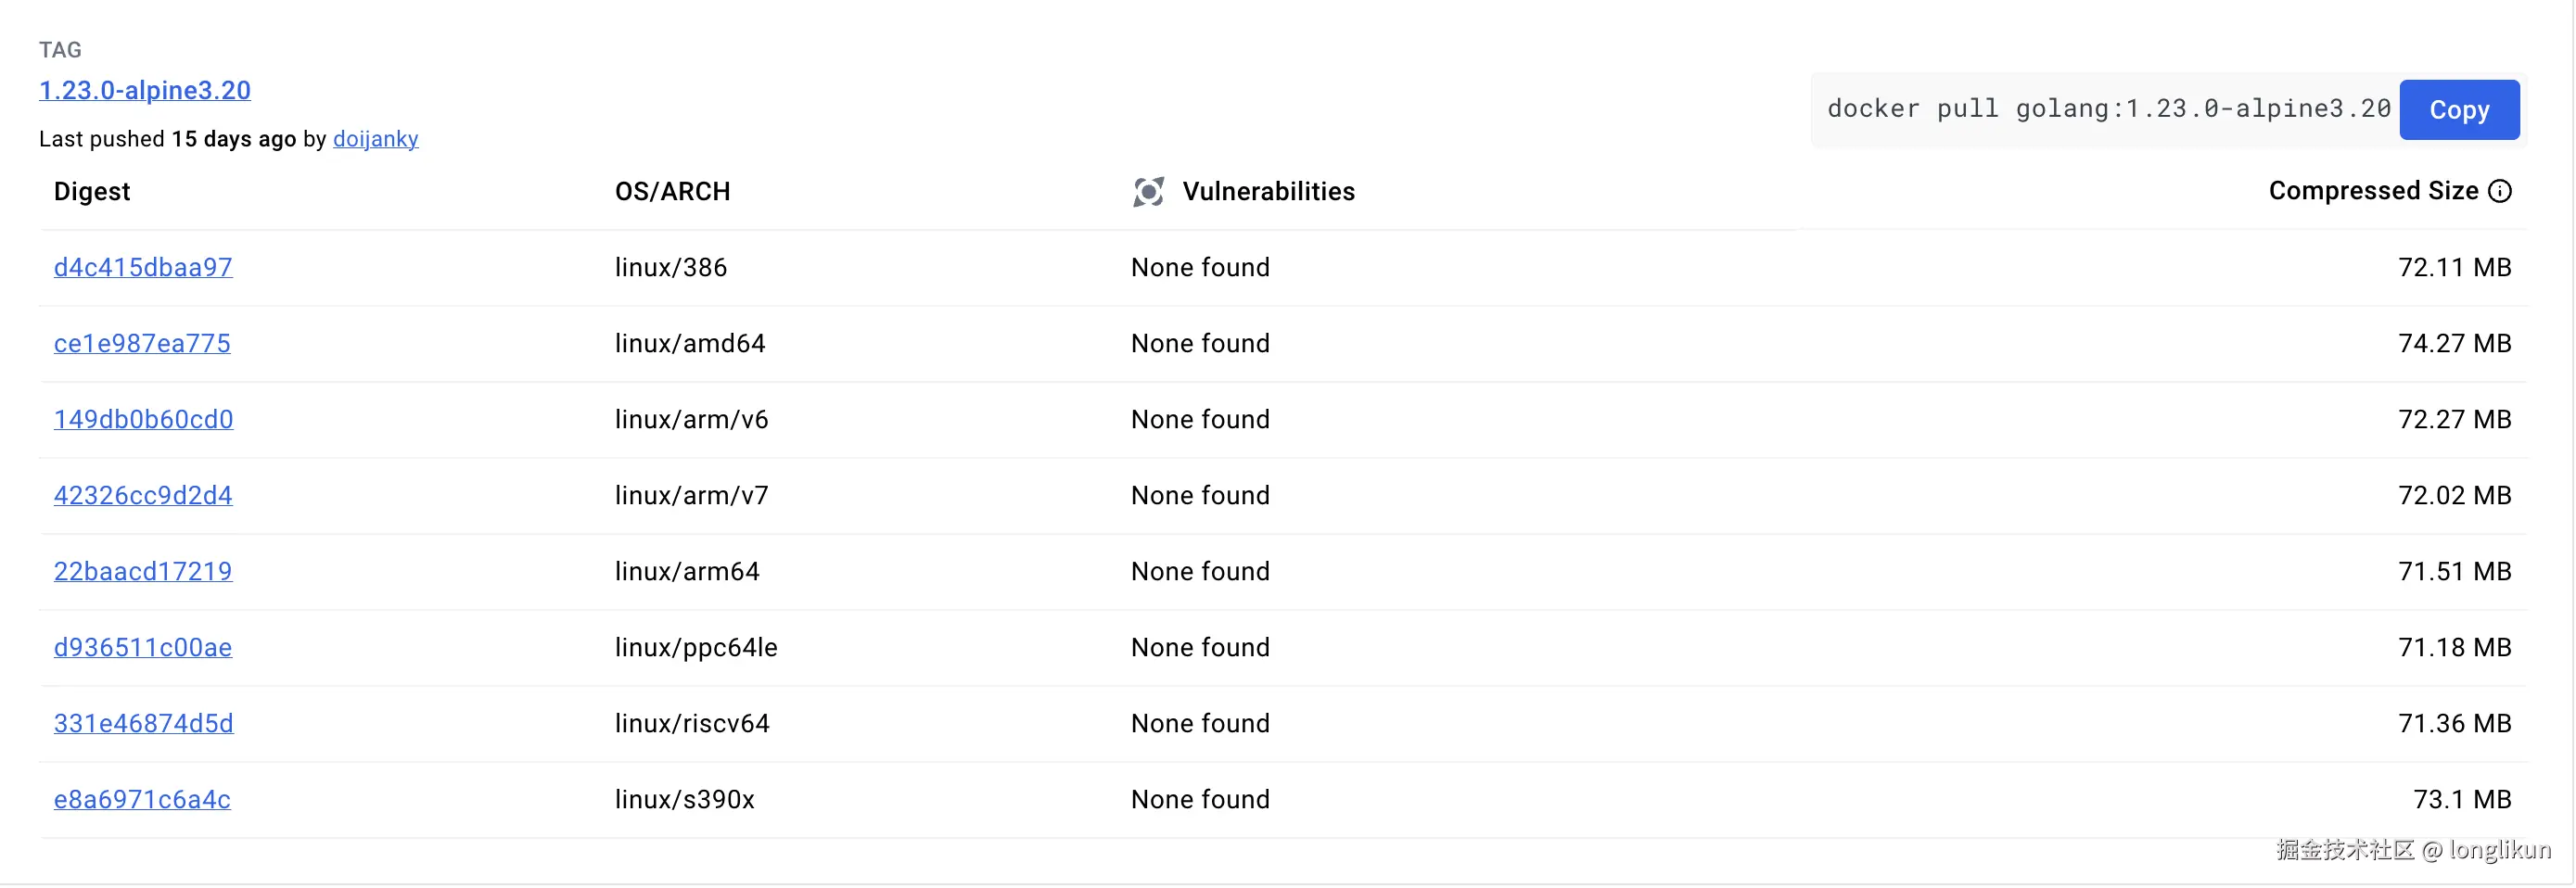Open digest e8a6971c6a4c for linux/s390x

coord(142,799)
